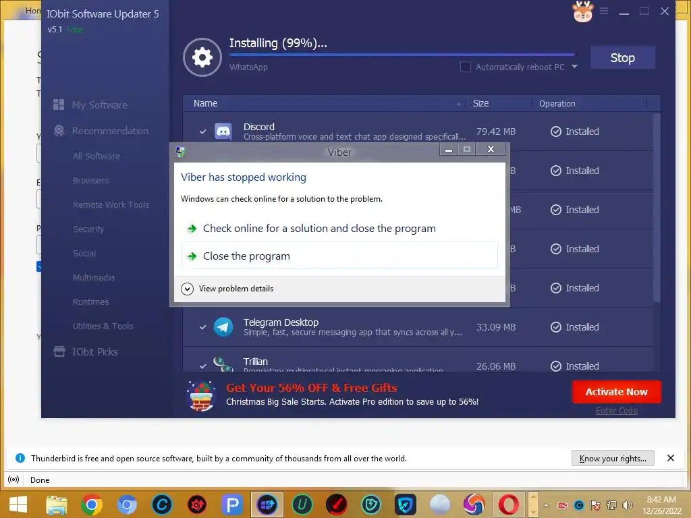The height and width of the screenshot is (518, 691).
Task: Open the Windows Start button
Action: point(18,505)
